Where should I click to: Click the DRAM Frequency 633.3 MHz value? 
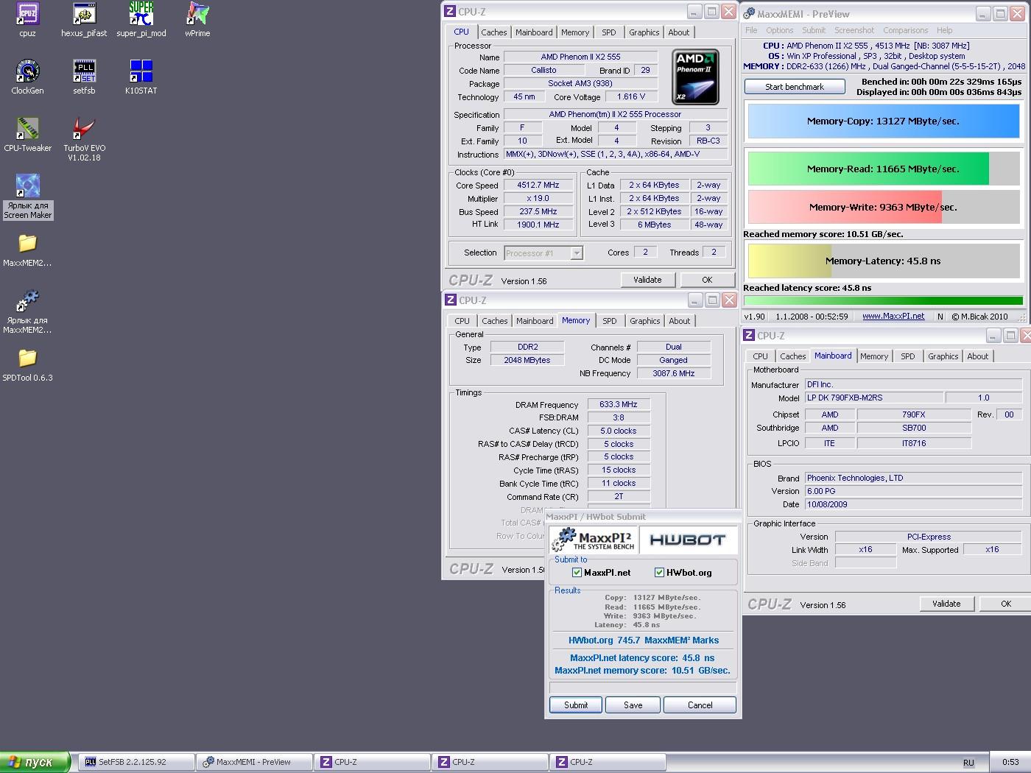pyautogui.click(x=619, y=405)
